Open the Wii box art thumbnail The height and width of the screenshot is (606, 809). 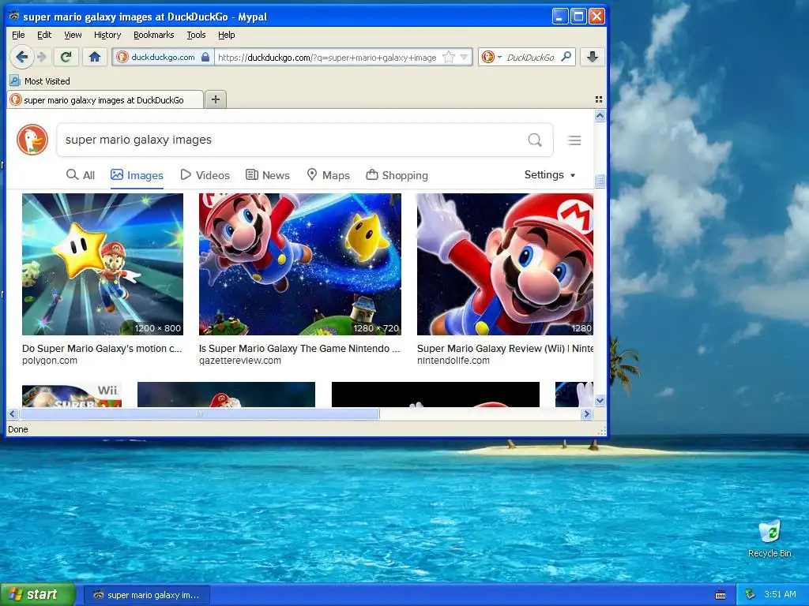coord(72,395)
